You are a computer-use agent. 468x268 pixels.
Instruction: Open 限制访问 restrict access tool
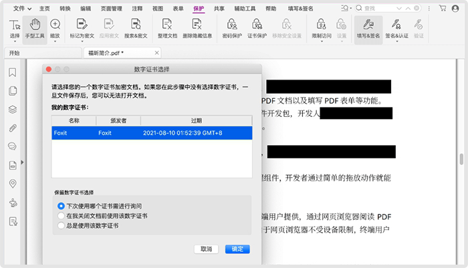pos(322,29)
